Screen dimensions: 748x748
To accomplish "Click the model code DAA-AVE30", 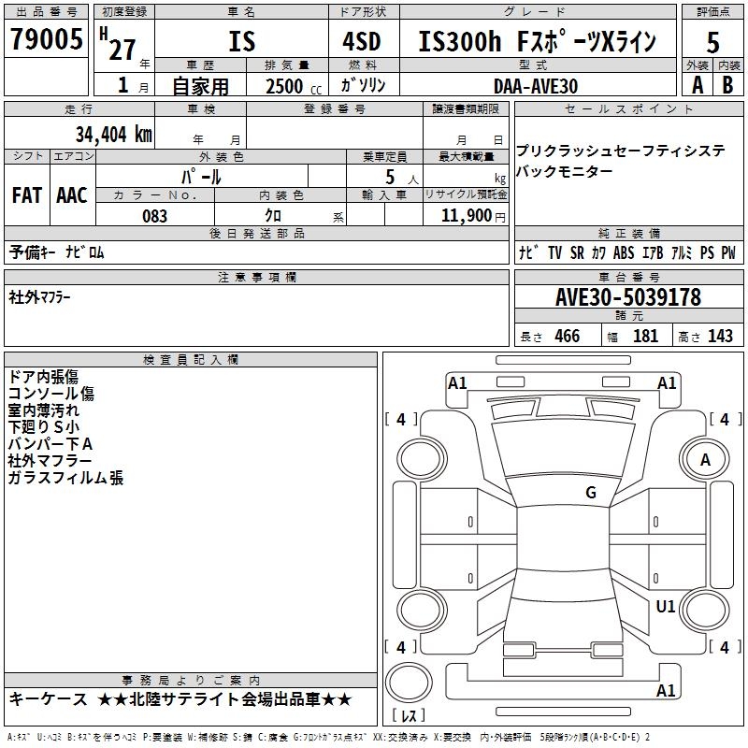I will (536, 85).
